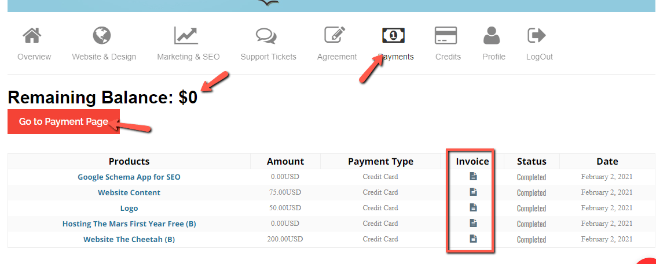
Task: Open Support Tickets chat bubble icon
Action: 266,36
